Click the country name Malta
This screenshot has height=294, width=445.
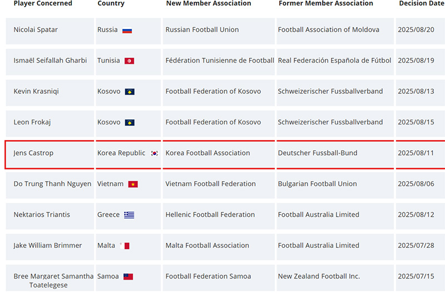[x=106, y=246]
